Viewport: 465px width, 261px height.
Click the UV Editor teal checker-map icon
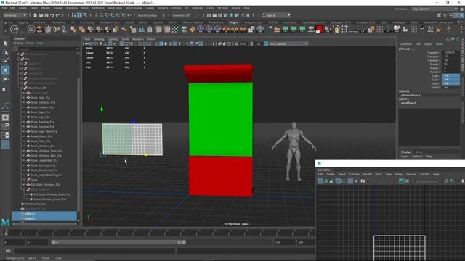pyautogui.click(x=401, y=181)
